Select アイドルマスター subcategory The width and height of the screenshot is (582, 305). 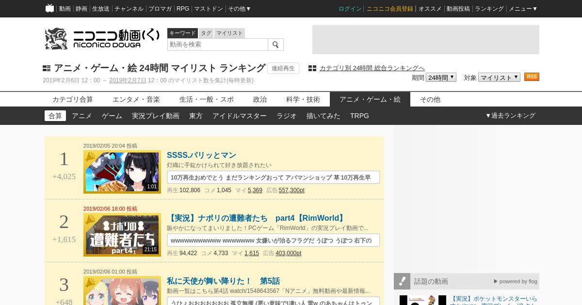click(x=240, y=116)
